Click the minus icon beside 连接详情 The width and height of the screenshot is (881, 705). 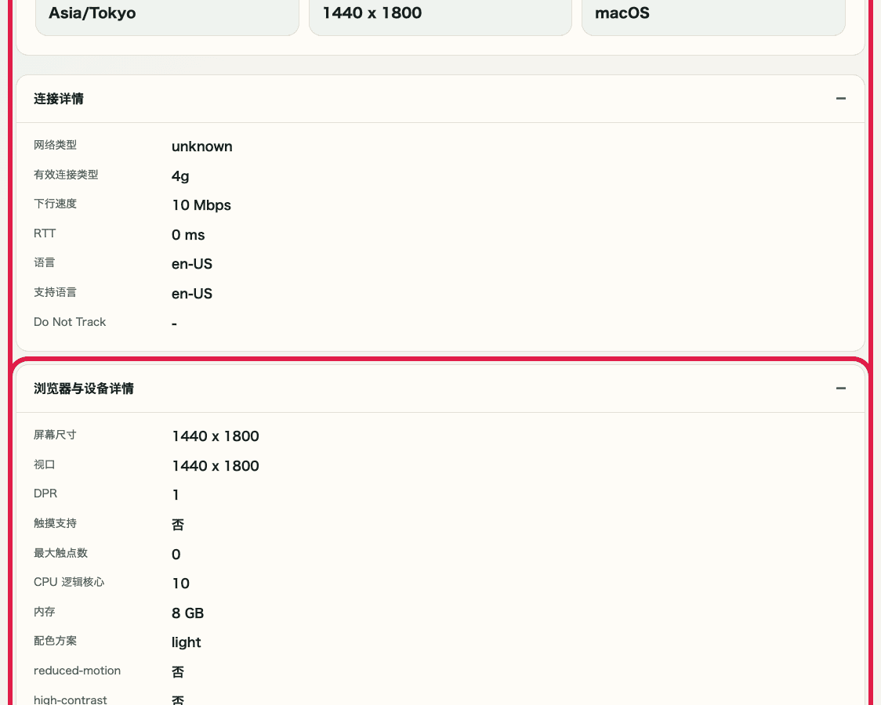click(840, 99)
